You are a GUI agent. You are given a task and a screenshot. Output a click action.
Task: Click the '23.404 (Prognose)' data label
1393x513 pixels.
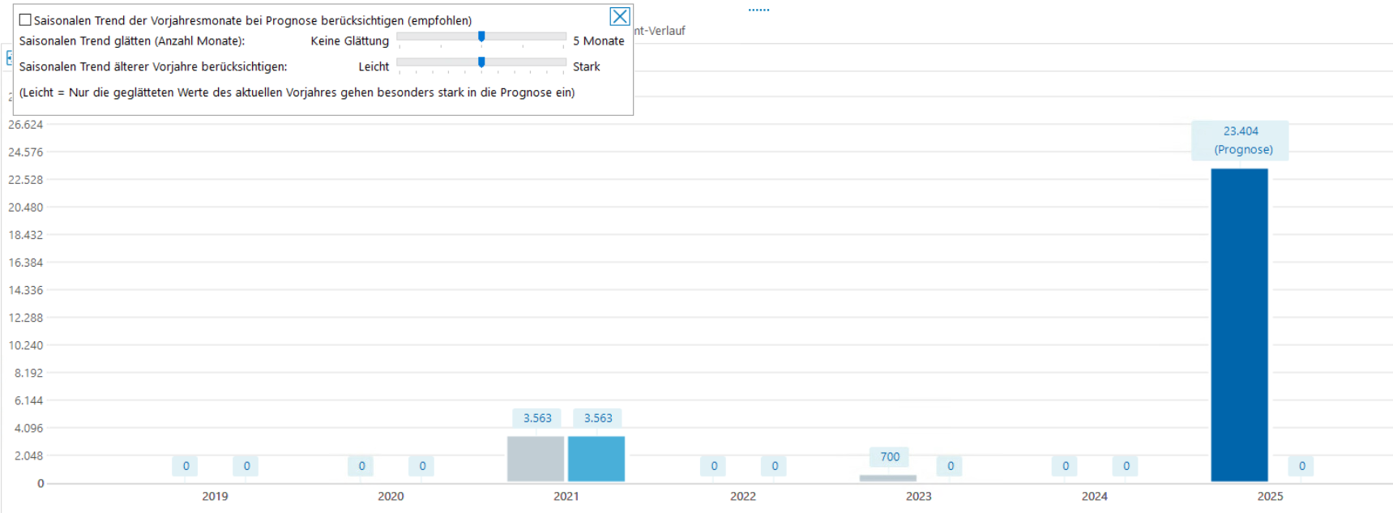click(x=1240, y=140)
